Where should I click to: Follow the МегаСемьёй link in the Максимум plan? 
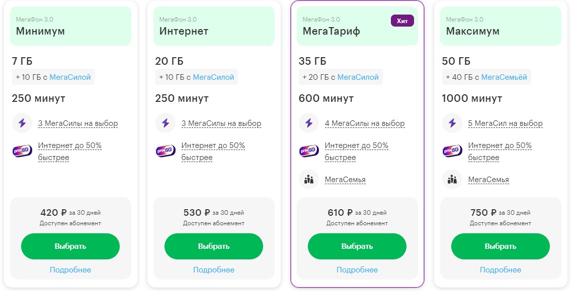pos(504,77)
